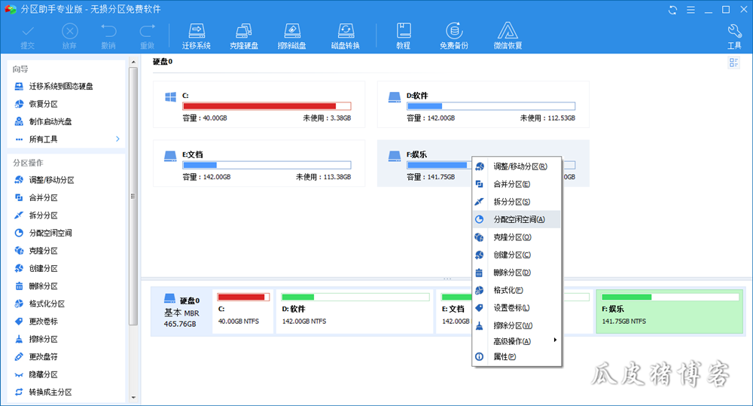Open the 教程 tutorial icon

(403, 35)
